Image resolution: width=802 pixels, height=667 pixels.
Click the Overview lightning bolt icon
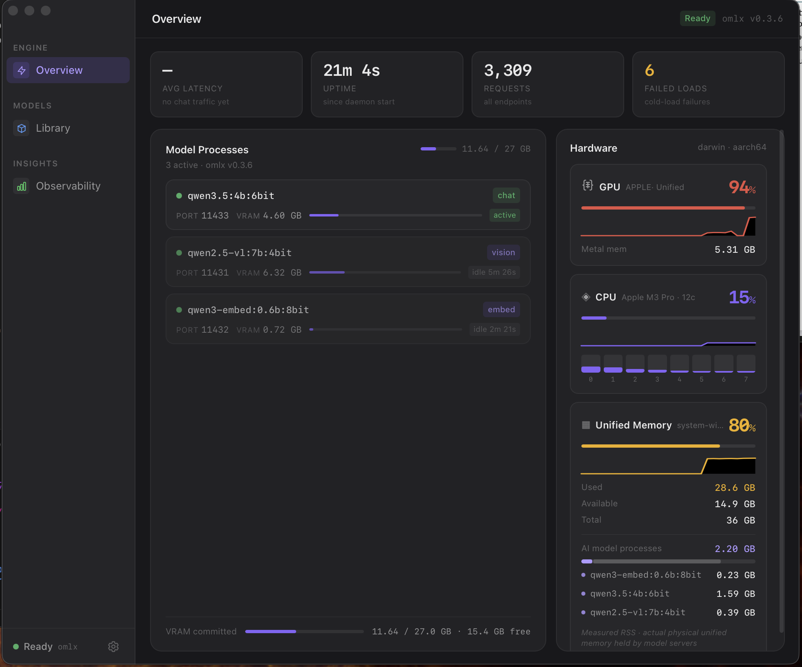[x=21, y=70]
